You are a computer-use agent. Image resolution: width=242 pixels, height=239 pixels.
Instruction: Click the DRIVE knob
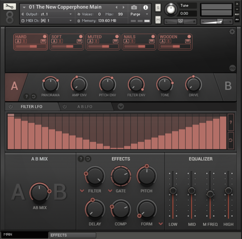pyautogui.click(x=193, y=85)
